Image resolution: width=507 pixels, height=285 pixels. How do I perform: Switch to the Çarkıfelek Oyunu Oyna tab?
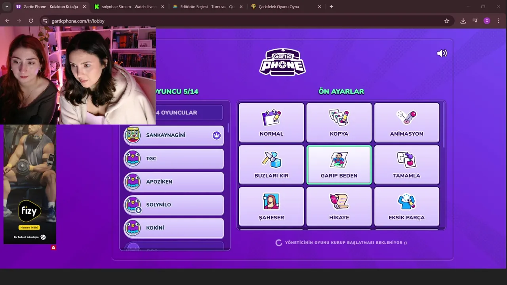coord(284,7)
